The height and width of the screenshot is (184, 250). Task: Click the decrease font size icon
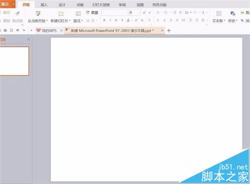point(149,12)
